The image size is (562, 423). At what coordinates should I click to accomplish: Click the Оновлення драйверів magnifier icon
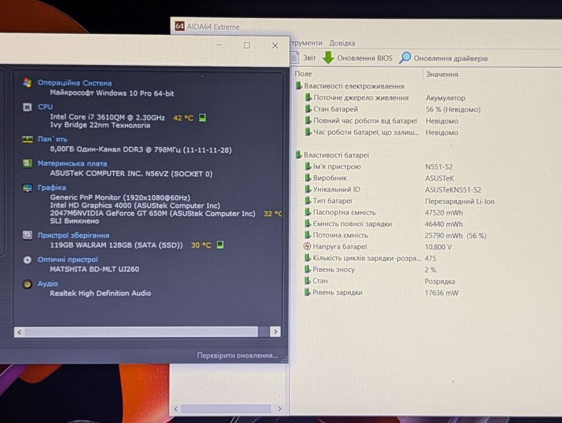tap(405, 57)
